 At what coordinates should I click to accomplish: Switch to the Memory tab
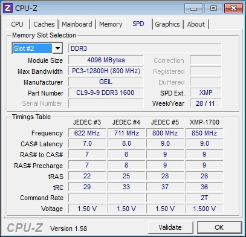[111, 24]
